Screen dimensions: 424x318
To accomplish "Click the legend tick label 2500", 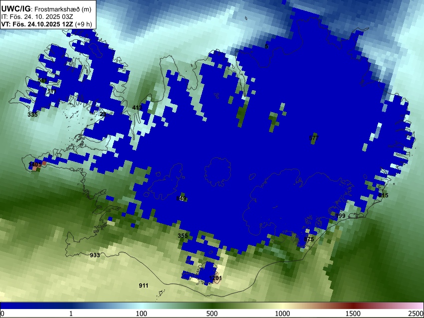I will 417,314.
